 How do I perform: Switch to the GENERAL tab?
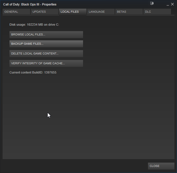(x=16, y=12)
